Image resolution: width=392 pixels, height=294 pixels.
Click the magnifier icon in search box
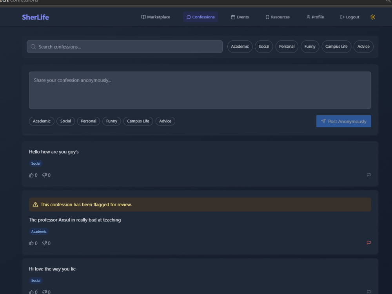click(x=33, y=47)
